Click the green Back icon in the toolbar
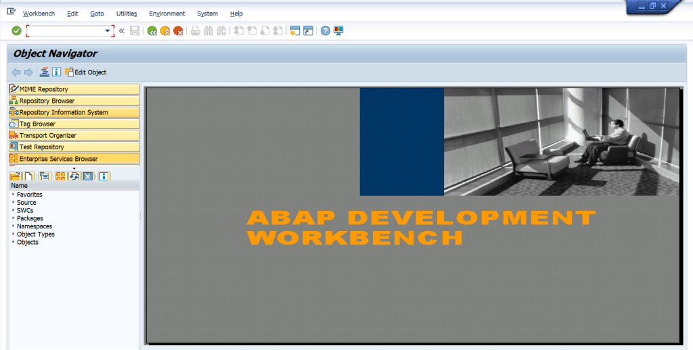This screenshot has height=350, width=693. 152,31
